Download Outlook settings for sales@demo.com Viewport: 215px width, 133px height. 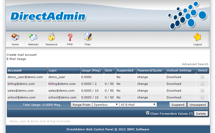click(174, 91)
